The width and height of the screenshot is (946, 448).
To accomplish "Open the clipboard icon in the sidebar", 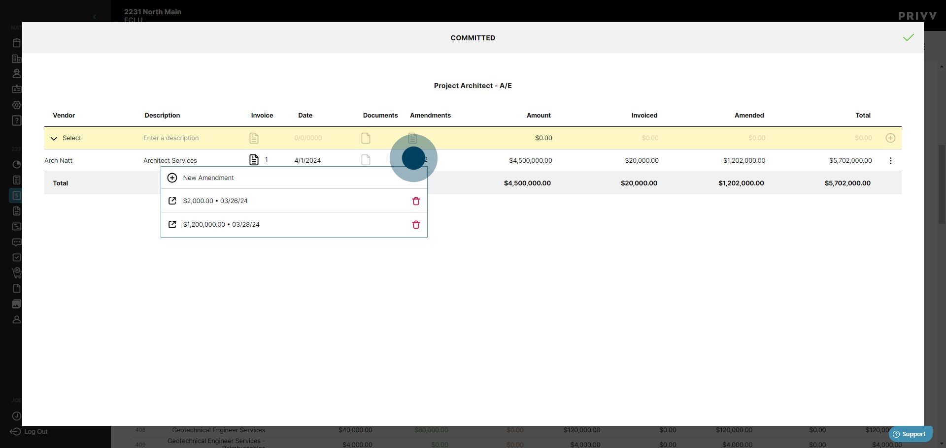I will click(x=16, y=43).
